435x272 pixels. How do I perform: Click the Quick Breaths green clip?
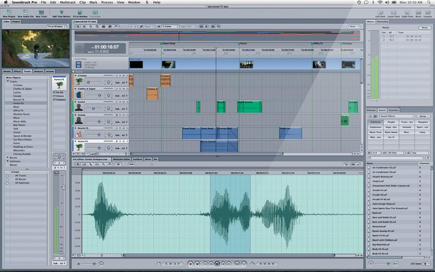[x=250, y=107]
